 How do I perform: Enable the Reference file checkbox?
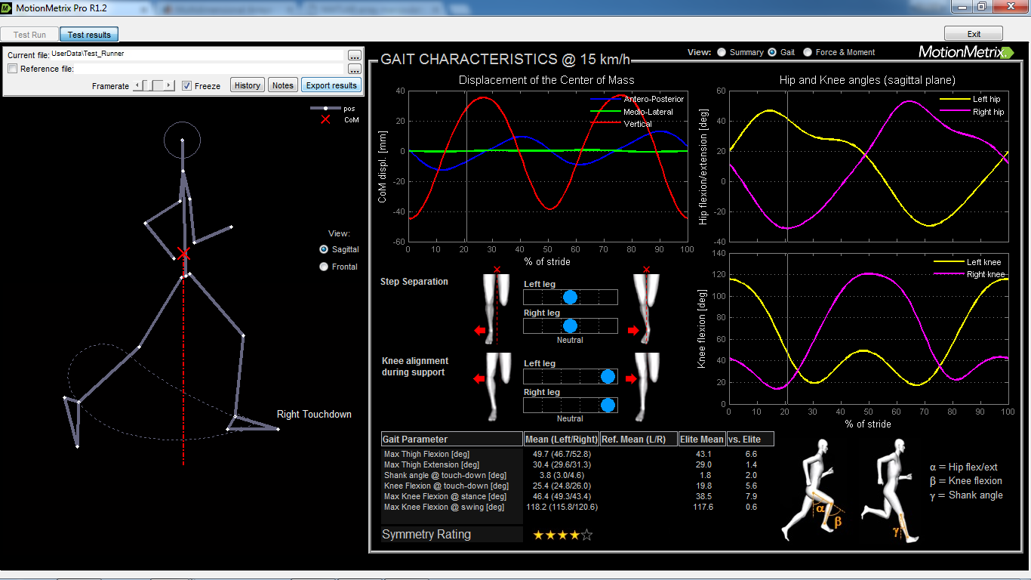pos(12,69)
